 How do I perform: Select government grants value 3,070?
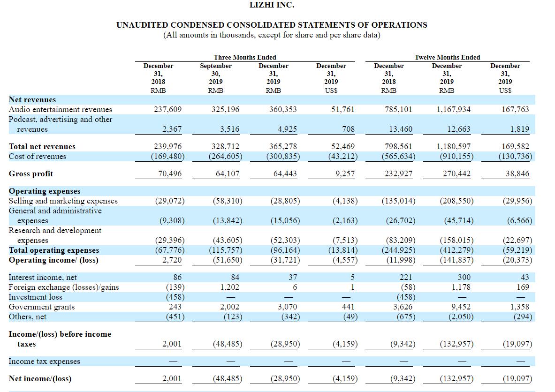(287, 307)
